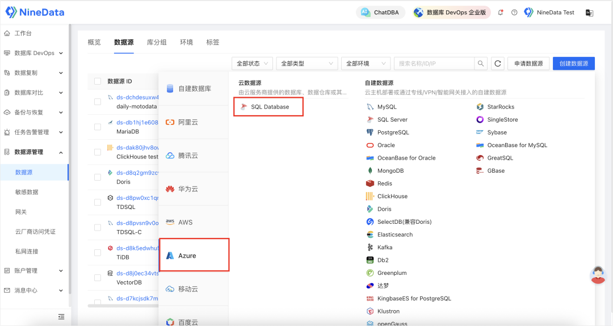613x326 pixels.
Task: Choose Kafka data source
Action: tap(380, 247)
